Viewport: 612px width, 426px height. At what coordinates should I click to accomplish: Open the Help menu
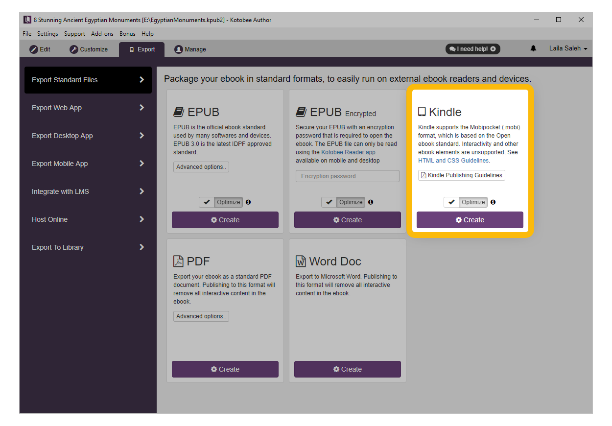147,34
